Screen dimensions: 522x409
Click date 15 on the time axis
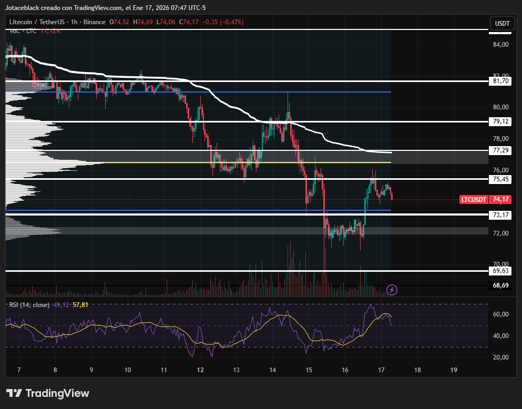pos(309,370)
